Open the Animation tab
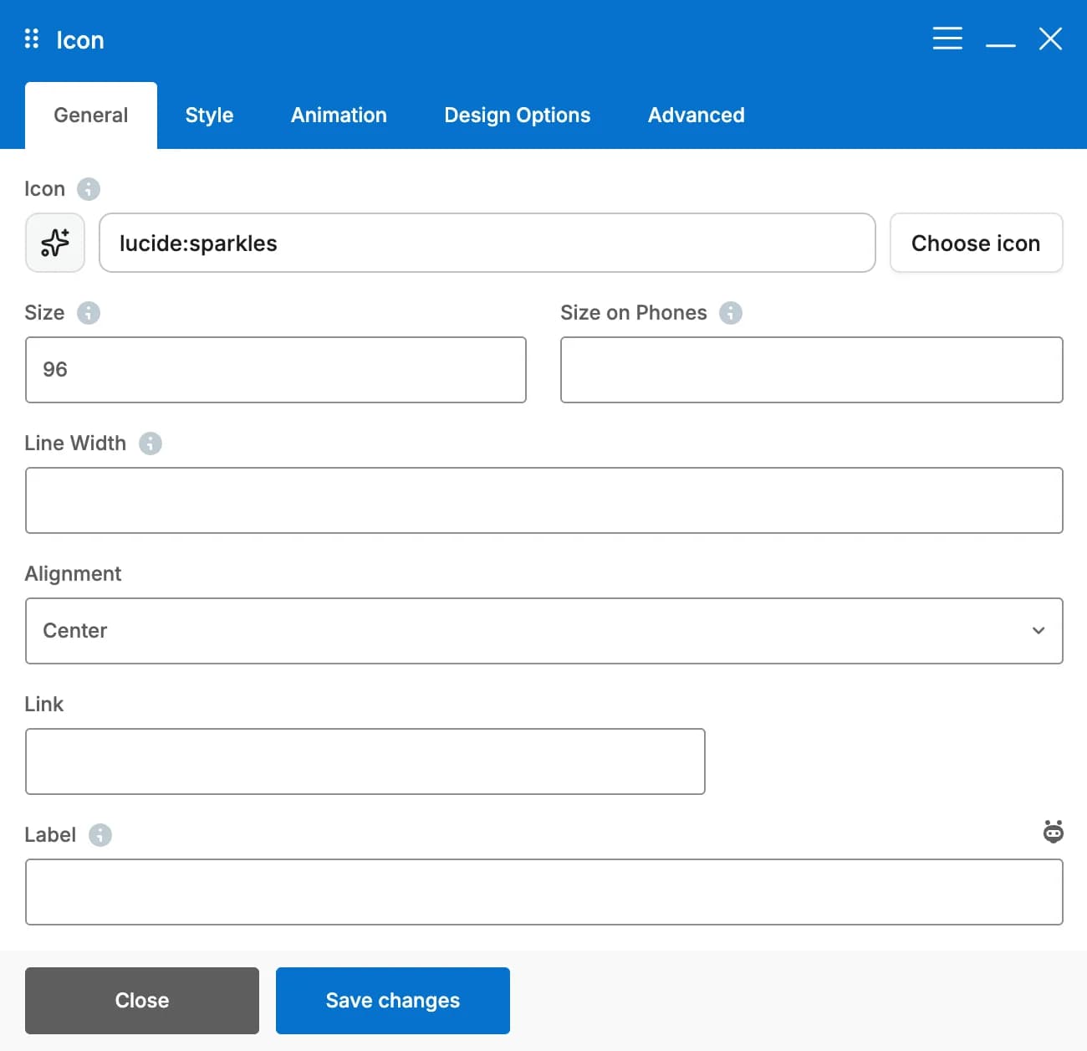 339,115
